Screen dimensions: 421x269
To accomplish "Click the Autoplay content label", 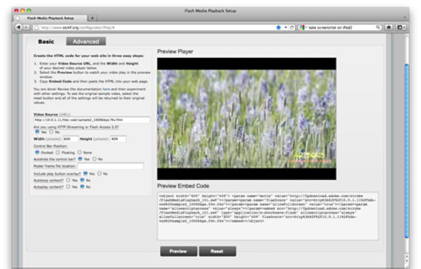I will [x=49, y=187].
